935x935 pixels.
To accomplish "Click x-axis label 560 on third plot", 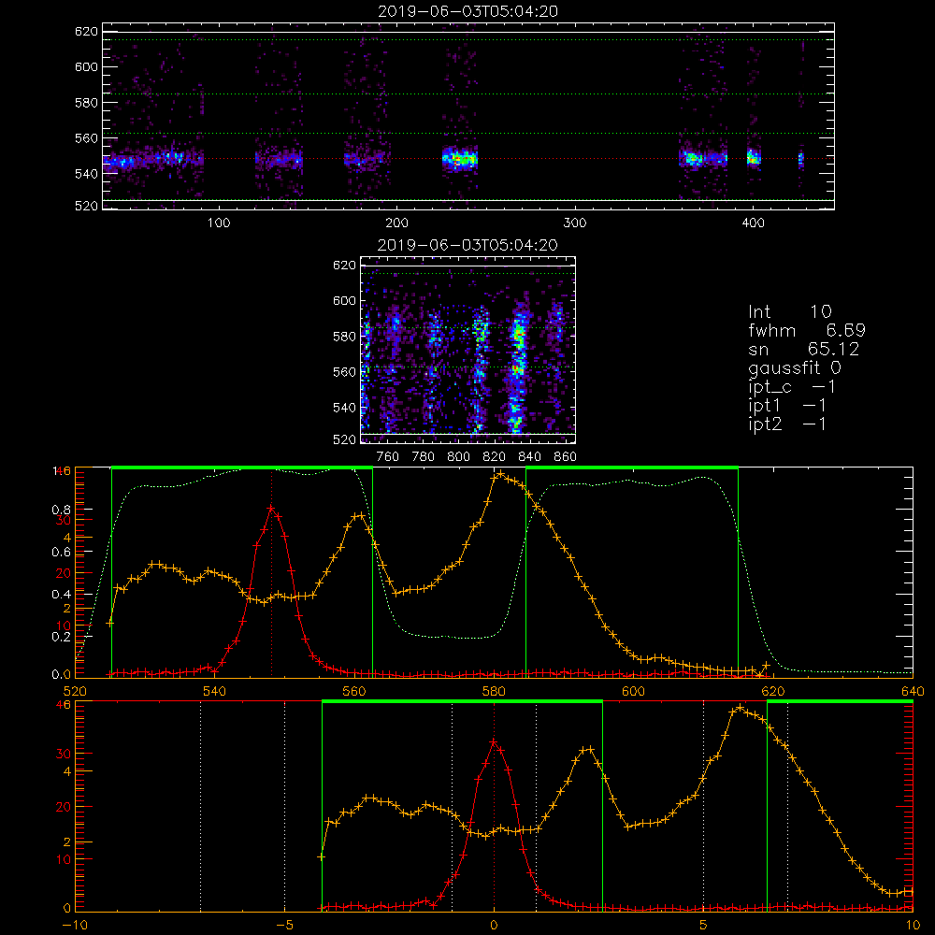I will tap(354, 691).
